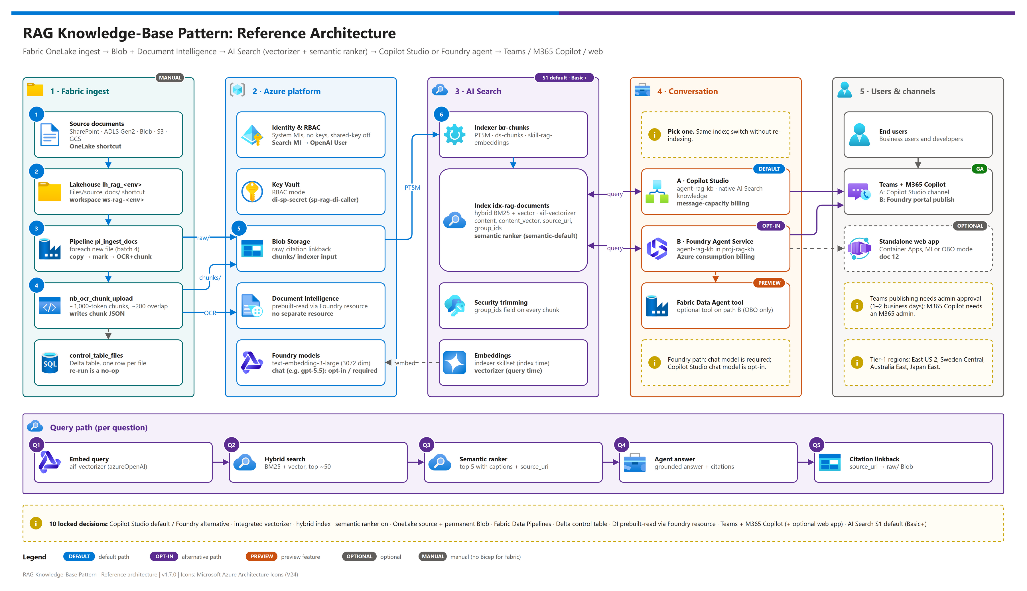Click the Fabric Data Agent tool icon

point(657,306)
